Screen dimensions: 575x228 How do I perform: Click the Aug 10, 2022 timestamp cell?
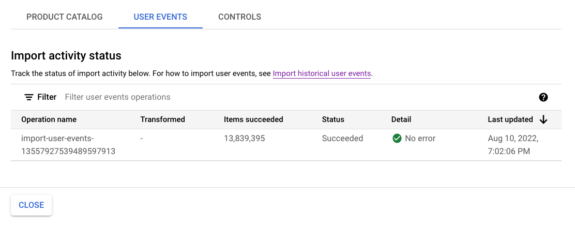coord(513,145)
